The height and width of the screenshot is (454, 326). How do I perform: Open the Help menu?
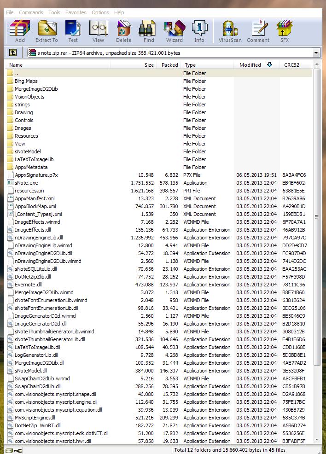[119, 12]
